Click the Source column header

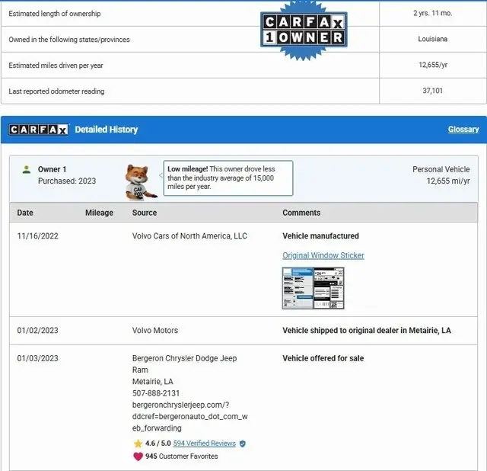[145, 213]
